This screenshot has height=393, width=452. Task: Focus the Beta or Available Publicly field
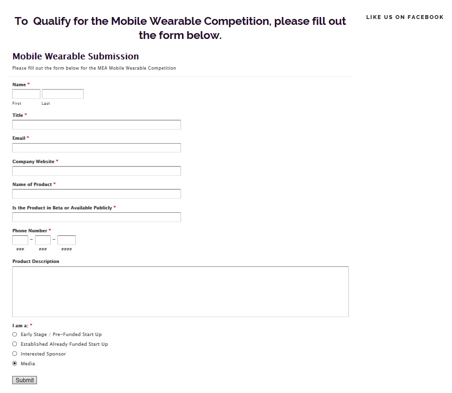[x=96, y=217]
